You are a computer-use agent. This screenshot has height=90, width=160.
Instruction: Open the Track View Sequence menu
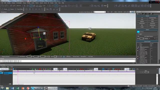(3, 67)
